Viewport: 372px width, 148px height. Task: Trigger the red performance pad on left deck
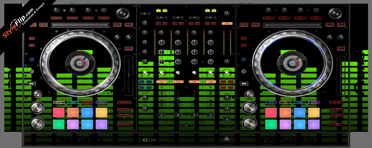[x=59, y=113]
